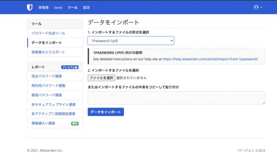Image resolution: width=277 pixels, height=160 pixels.
Task: Open the account profile avatar menu
Action: pyautogui.click(x=258, y=7)
